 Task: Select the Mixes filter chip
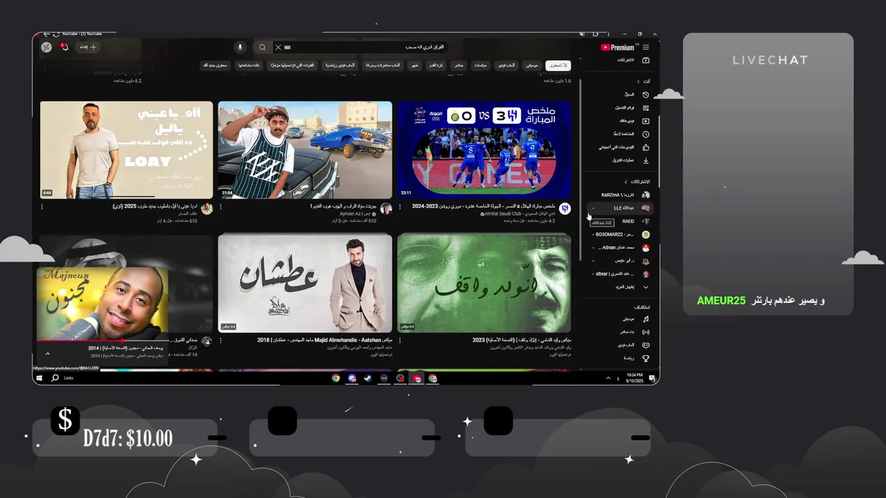(480, 65)
